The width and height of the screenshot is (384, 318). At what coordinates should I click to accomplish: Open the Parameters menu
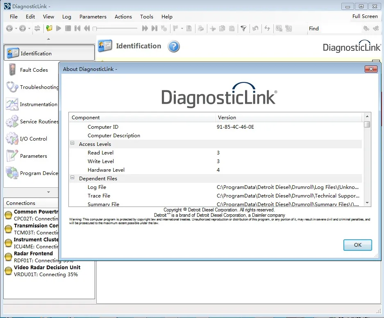click(x=93, y=17)
